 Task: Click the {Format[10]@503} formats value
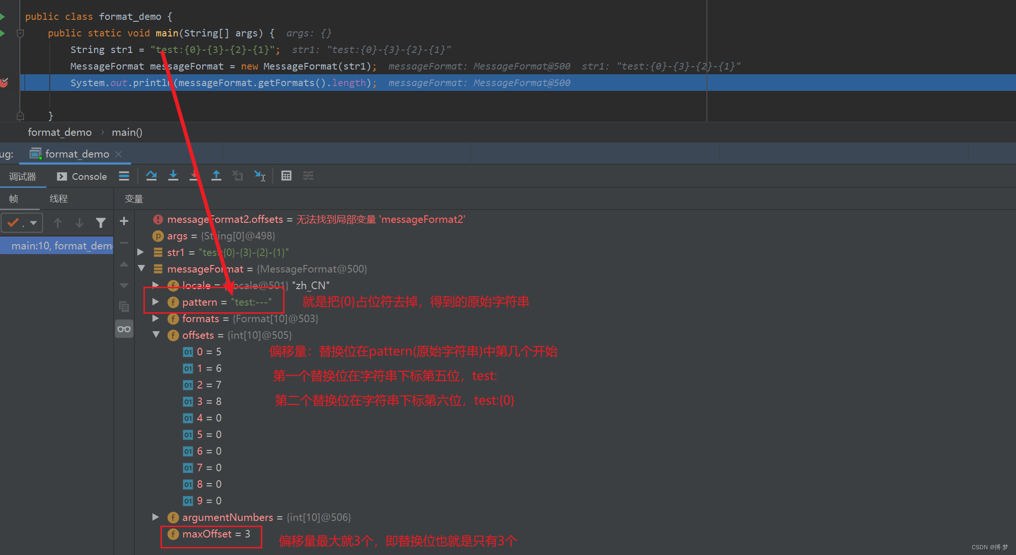click(x=276, y=318)
